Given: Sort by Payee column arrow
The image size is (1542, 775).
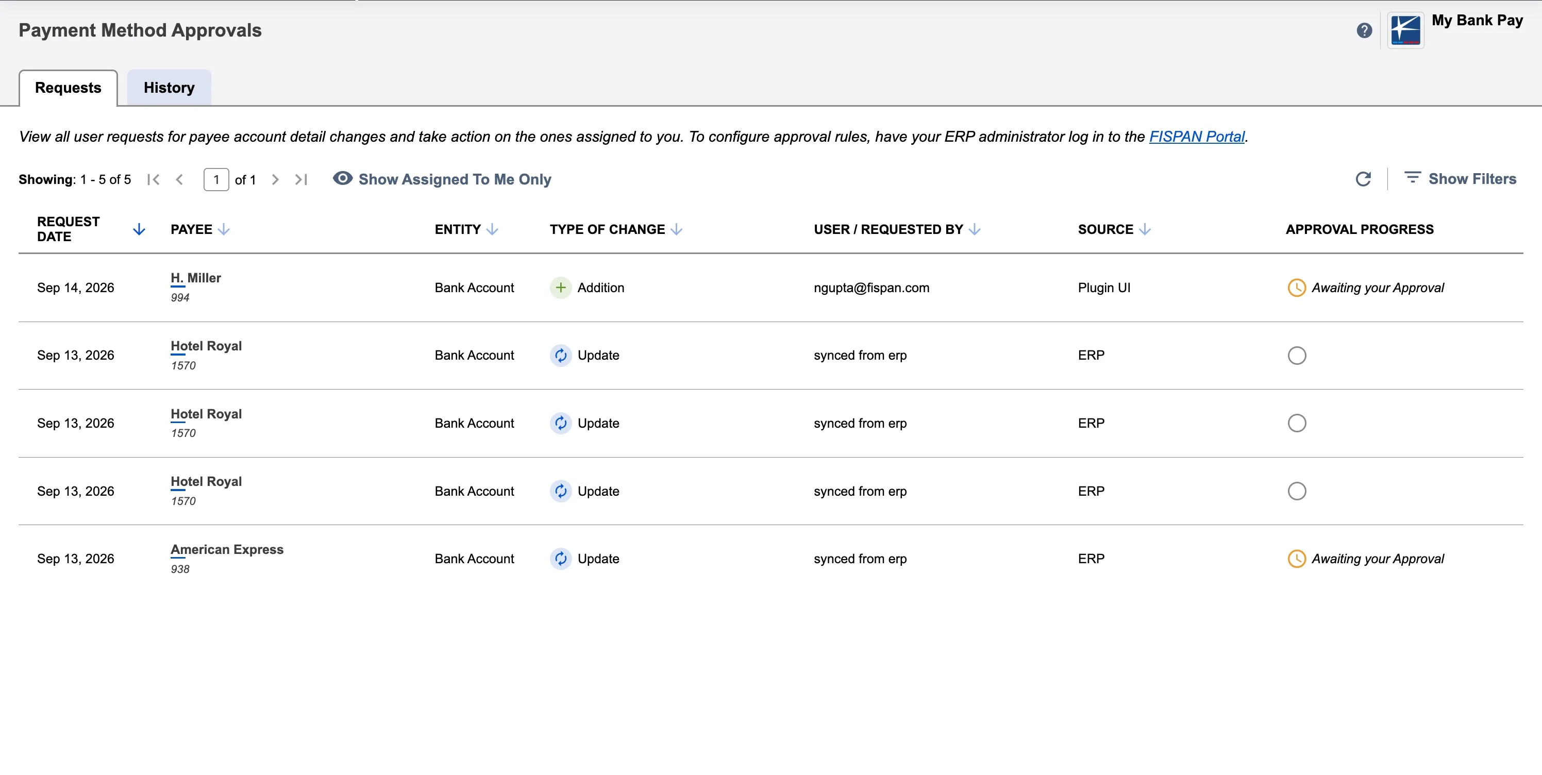Looking at the screenshot, I should [224, 229].
